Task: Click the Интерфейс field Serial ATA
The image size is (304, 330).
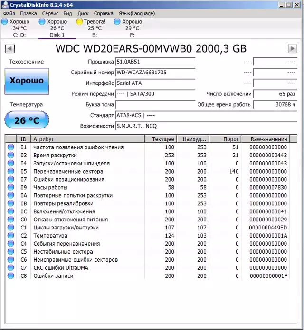Action: (155, 83)
